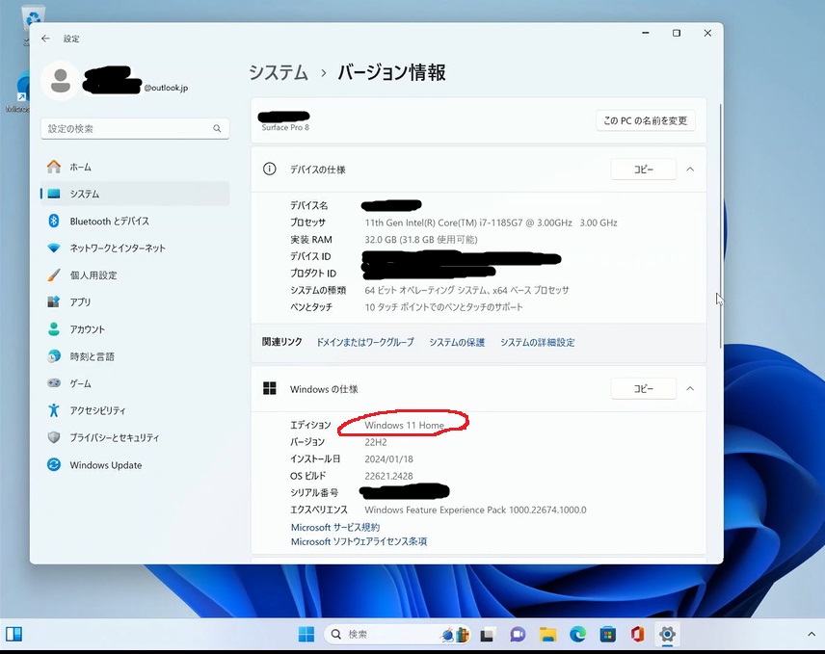Click the info icon beside デバイスの仕様
The image size is (825, 654).
(x=270, y=169)
